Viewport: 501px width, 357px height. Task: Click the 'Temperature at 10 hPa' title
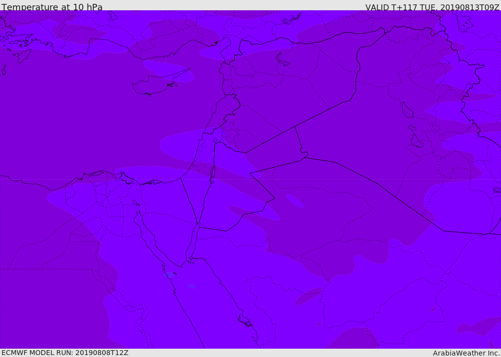tap(52, 7)
